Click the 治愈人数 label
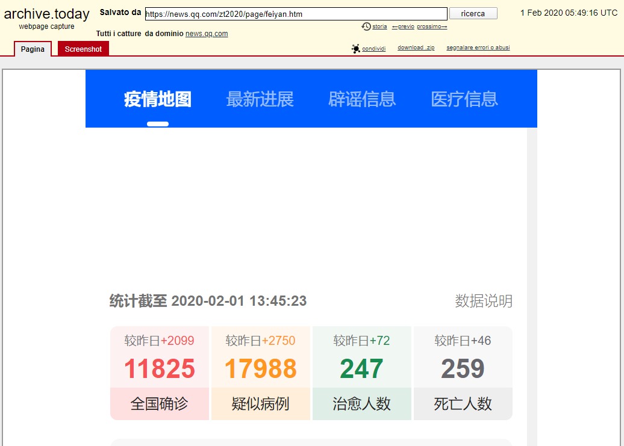Screen dimensions: 624x446 pyautogui.click(x=362, y=404)
